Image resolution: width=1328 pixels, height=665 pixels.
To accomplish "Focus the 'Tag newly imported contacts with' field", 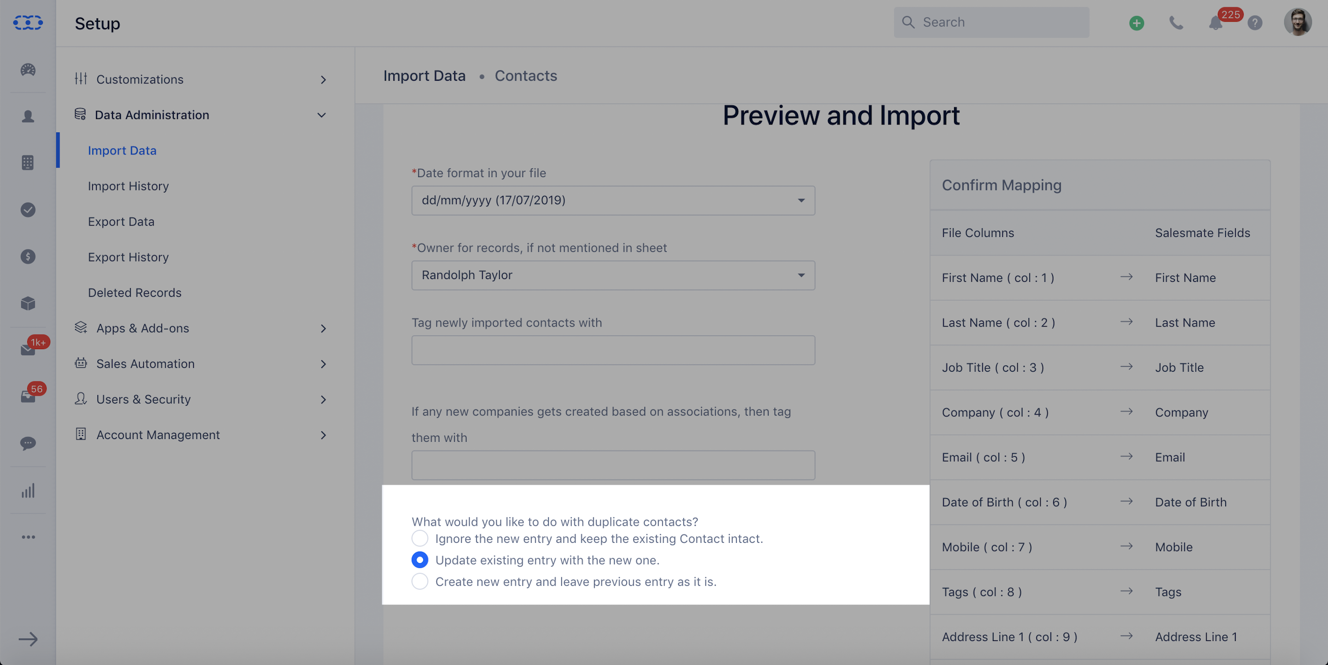I will click(613, 350).
